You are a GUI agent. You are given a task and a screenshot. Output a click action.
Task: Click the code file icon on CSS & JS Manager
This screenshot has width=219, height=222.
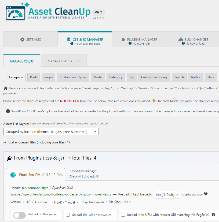point(69,39)
